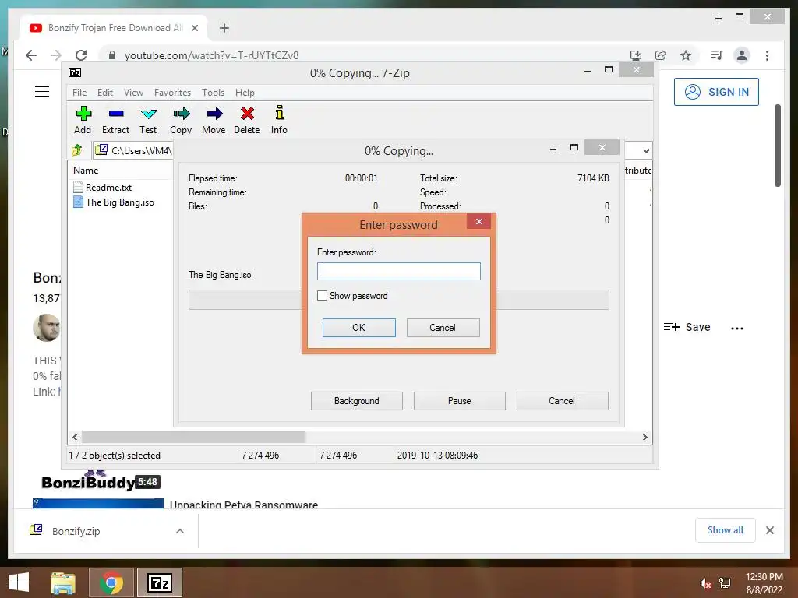Click the Move toolbar icon
Screen dimensions: 798x598
pyautogui.click(x=214, y=120)
